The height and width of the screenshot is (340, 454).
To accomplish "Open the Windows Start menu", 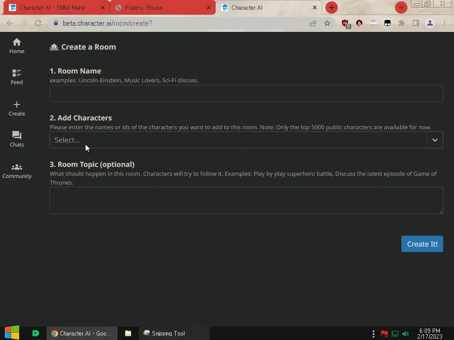I will pos(12,333).
